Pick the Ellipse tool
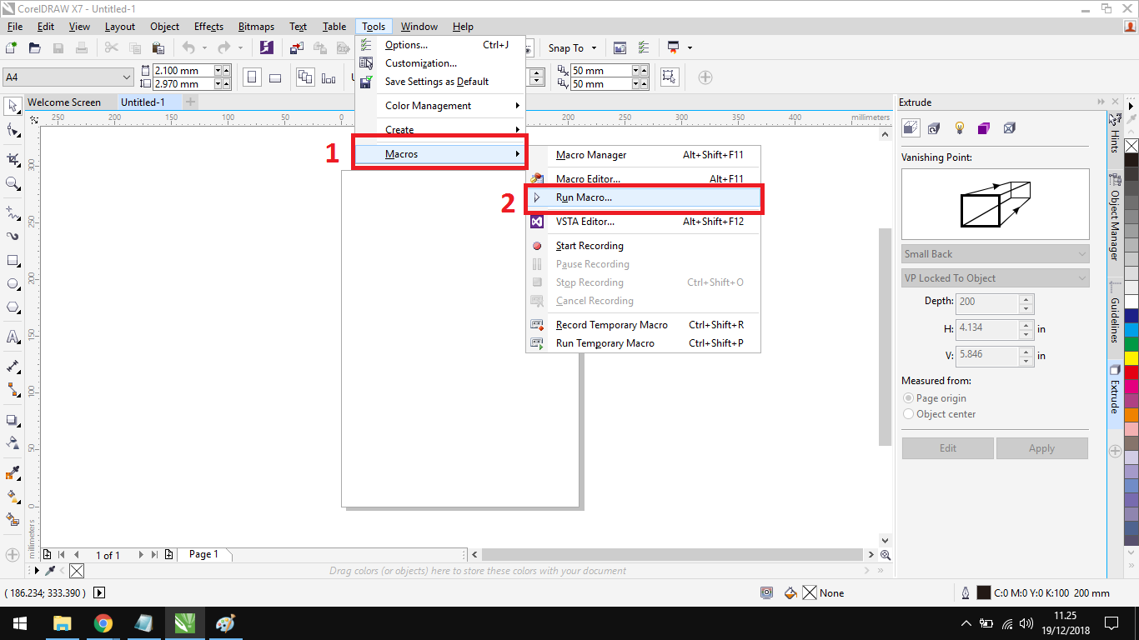 tap(13, 284)
